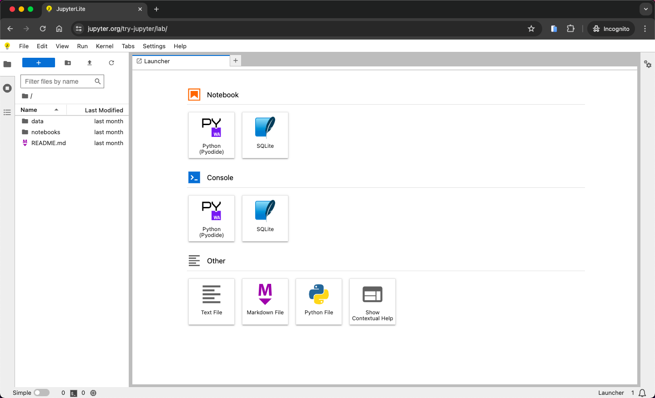Open a SQLite console
This screenshot has width=655, height=398.
[265, 218]
